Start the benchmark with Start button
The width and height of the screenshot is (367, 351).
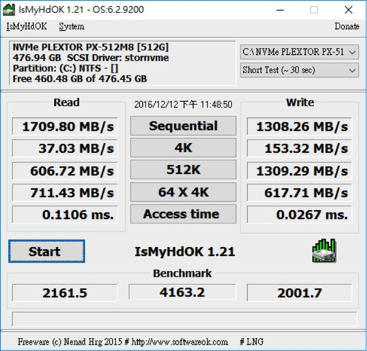[x=47, y=251]
